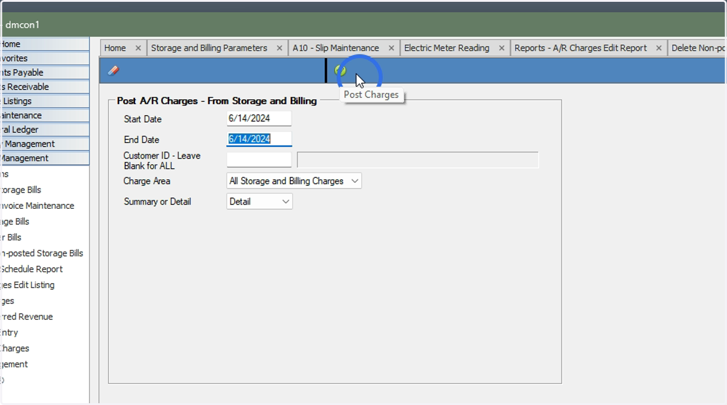Close the Reports - A/R Charges Edit Report tab
The width and height of the screenshot is (727, 405).
point(659,48)
